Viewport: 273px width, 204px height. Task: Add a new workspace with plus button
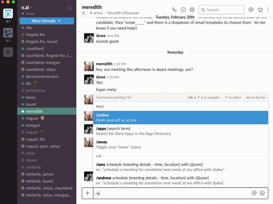pos(8,52)
